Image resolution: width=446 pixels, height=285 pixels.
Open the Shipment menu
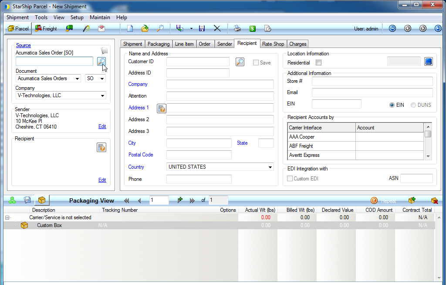[x=17, y=17]
